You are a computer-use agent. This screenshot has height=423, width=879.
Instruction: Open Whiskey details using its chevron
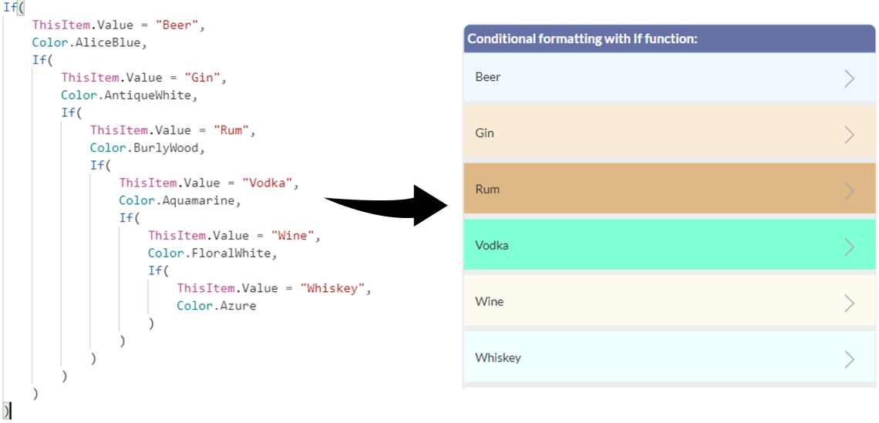point(849,359)
